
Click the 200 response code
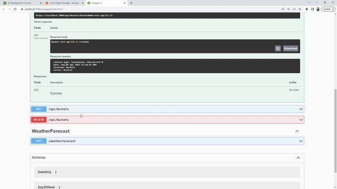pyautogui.click(x=36, y=90)
